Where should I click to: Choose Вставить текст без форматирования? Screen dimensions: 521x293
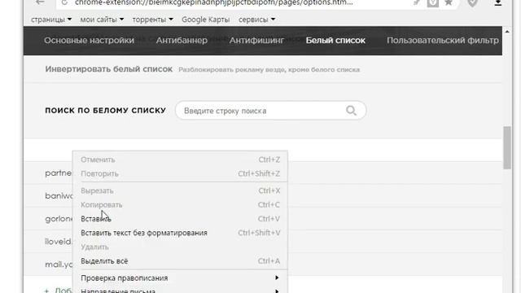point(181,233)
